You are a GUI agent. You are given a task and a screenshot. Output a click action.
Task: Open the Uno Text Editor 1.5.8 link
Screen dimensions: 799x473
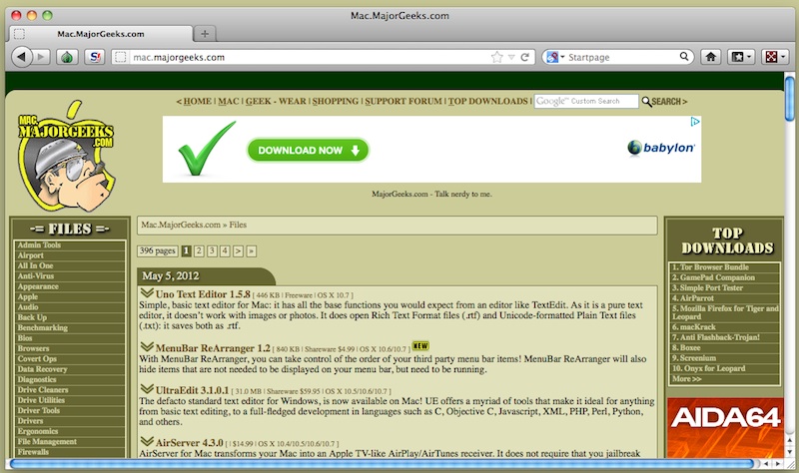point(203,294)
